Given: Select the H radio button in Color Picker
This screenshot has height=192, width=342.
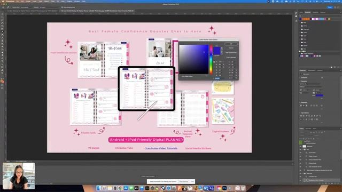Looking at the screenshot, I should click(x=214, y=62).
